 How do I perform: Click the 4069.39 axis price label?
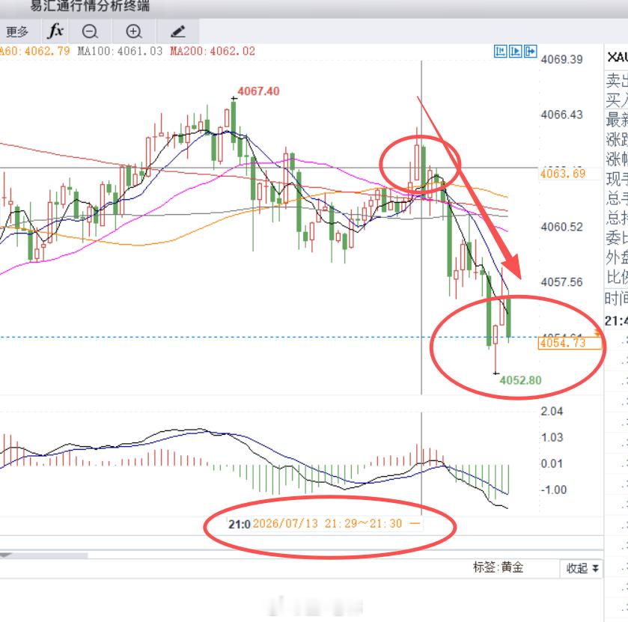click(561, 59)
